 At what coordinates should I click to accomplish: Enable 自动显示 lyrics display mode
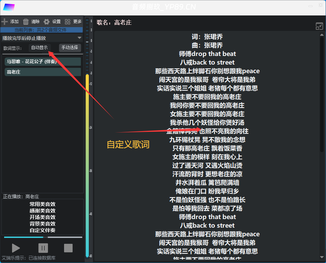coord(39,48)
